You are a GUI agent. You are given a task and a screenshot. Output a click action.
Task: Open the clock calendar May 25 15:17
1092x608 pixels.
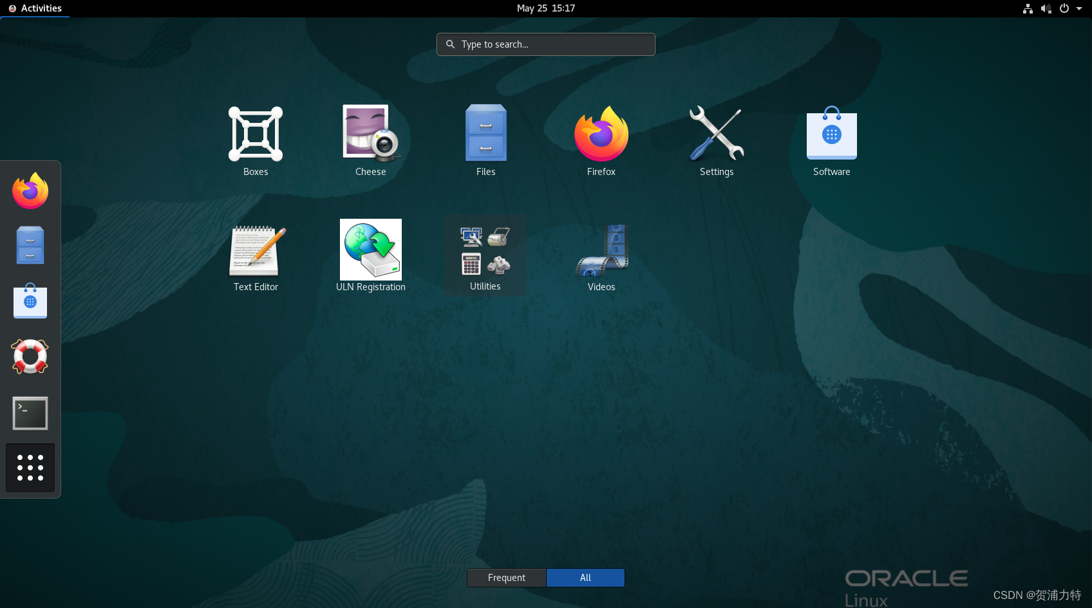[x=546, y=8]
